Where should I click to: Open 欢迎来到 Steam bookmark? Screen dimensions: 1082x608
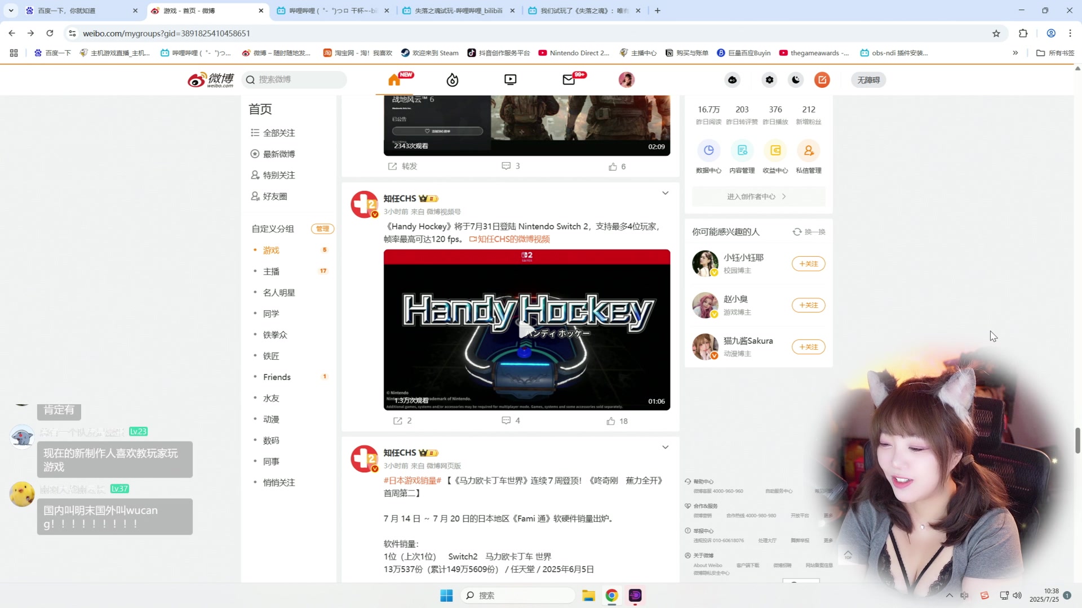[x=429, y=53]
